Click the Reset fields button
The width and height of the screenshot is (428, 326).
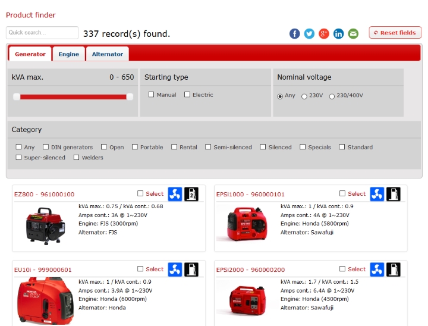tap(395, 33)
